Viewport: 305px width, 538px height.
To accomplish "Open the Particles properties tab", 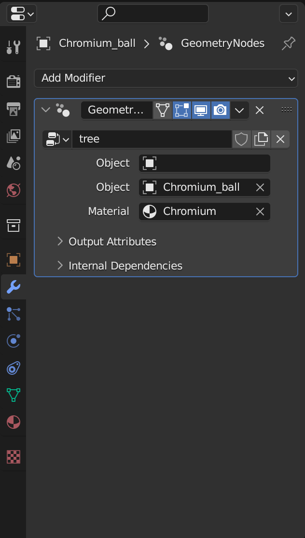I will click(x=14, y=314).
